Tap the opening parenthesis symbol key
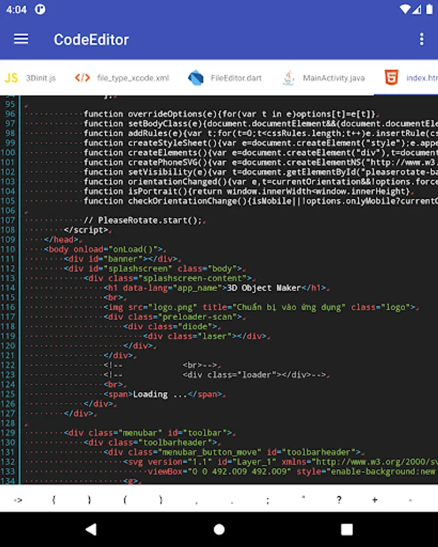438x547 pixels. (125, 500)
